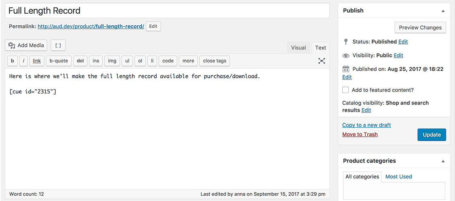Insert a link tag
The width and height of the screenshot is (455, 201).
[x=37, y=61]
